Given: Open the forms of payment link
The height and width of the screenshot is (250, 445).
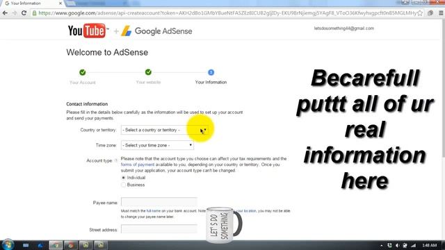Looking at the screenshot, I should (x=138, y=165).
